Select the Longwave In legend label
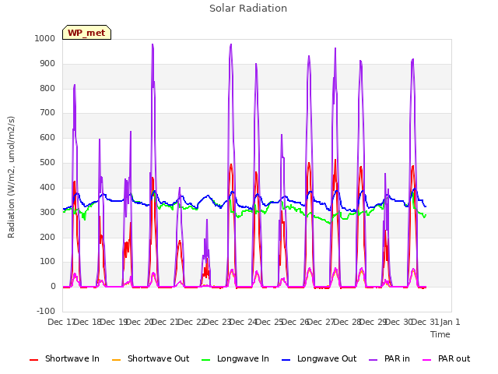The height and width of the screenshot is (374, 498). pyautogui.click(x=243, y=358)
